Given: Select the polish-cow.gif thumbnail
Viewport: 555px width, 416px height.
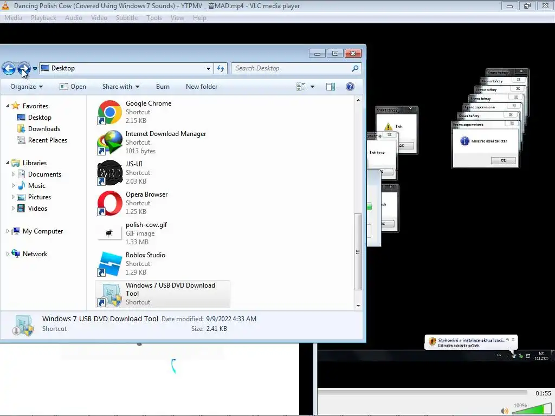Looking at the screenshot, I should 109,233.
